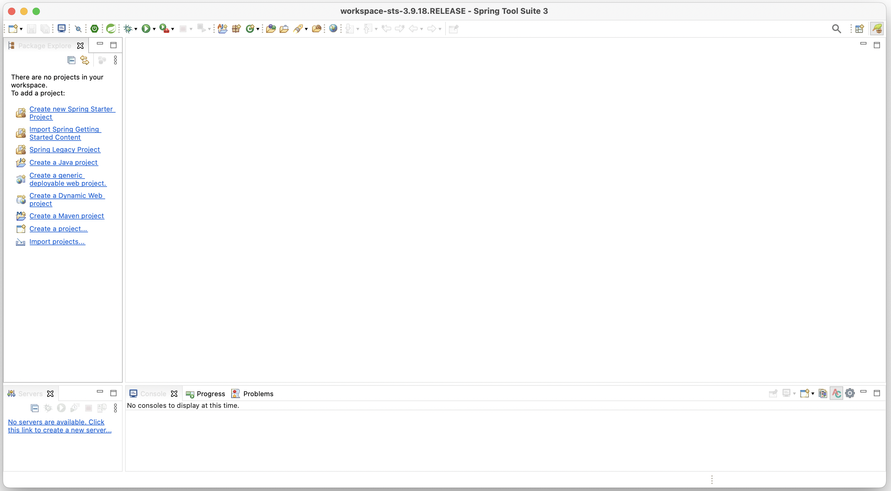
Task: Click the Console display-selected-console pages icon
Action: click(x=823, y=393)
